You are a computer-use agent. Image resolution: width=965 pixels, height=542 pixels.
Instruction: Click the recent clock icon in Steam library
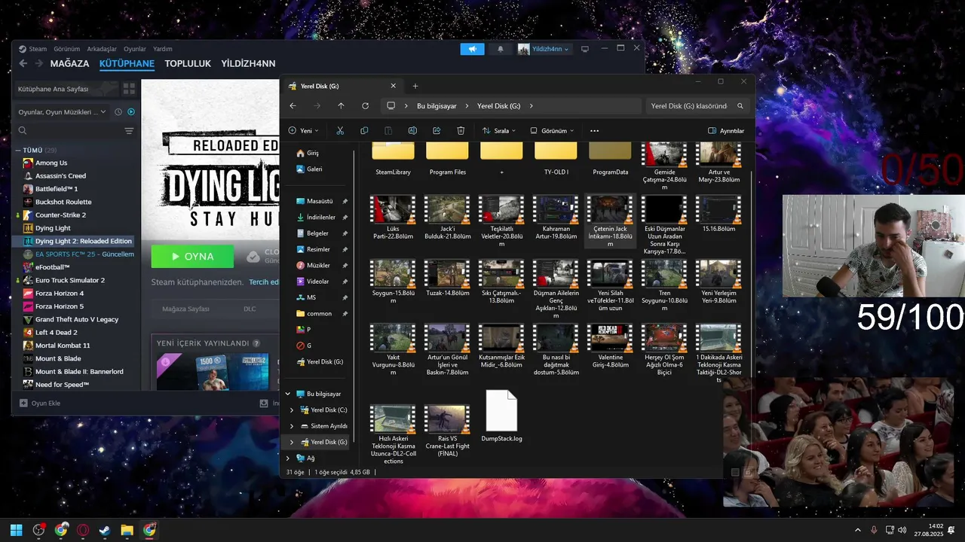click(x=118, y=112)
